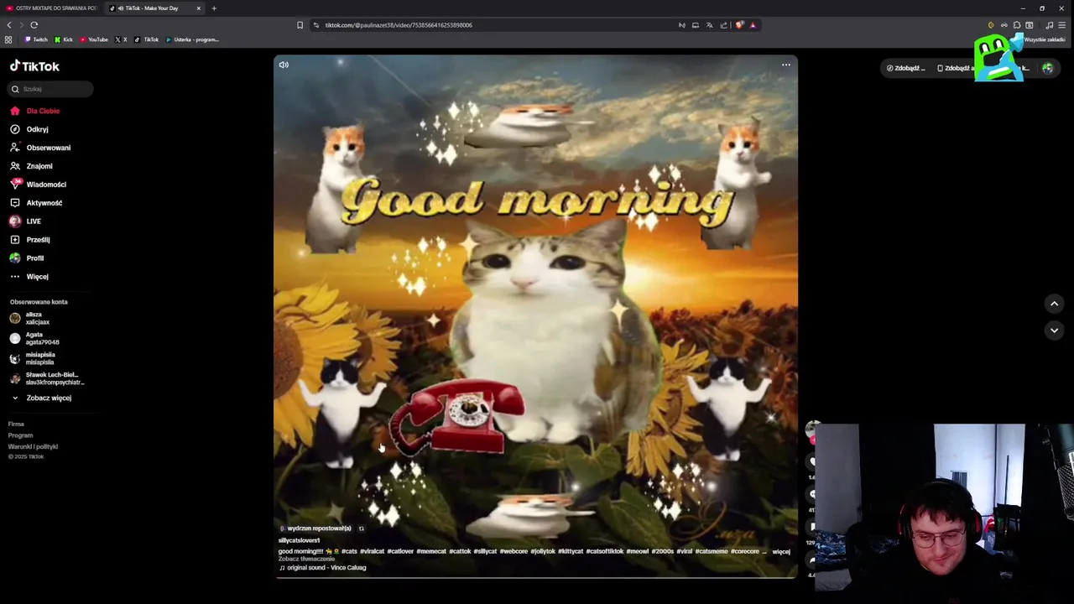The image size is (1074, 604).
Task: Click the #2000s hashtag
Action: pyautogui.click(x=662, y=551)
